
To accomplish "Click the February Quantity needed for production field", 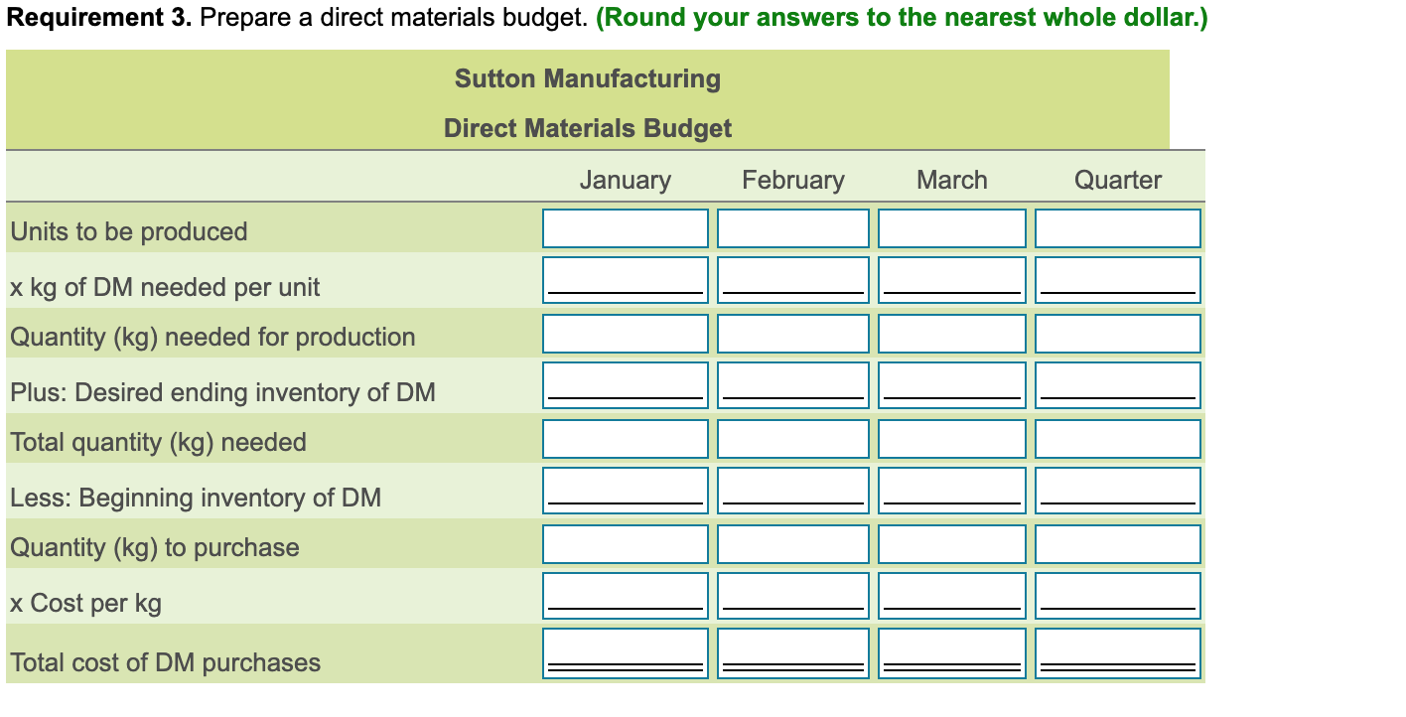I will click(792, 333).
